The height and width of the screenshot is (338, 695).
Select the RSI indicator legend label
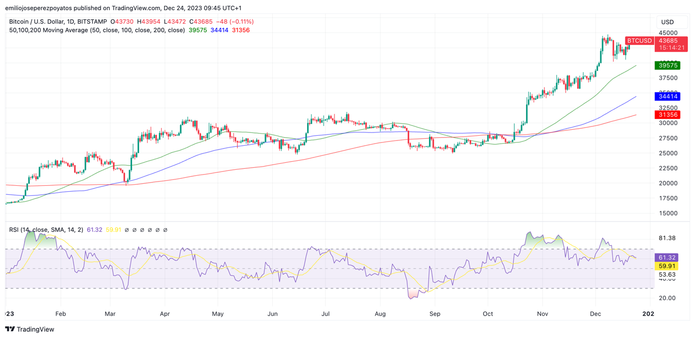tap(45, 230)
